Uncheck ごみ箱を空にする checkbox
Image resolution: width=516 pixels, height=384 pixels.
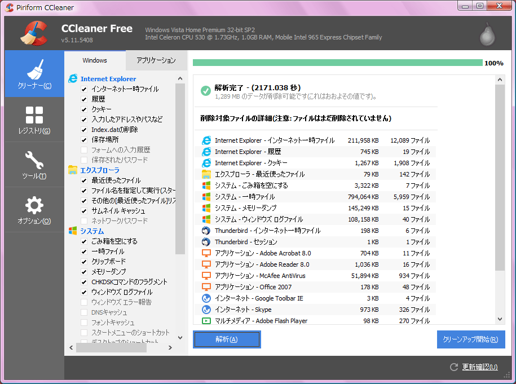click(84, 241)
